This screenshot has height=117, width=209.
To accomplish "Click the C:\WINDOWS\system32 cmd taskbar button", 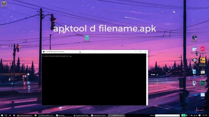I will (117, 115).
